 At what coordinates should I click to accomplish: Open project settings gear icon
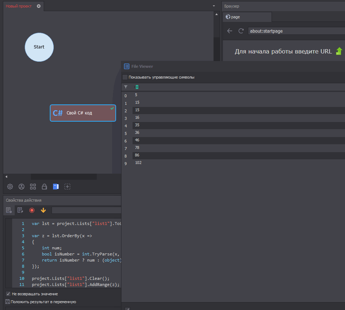[x=10, y=187]
